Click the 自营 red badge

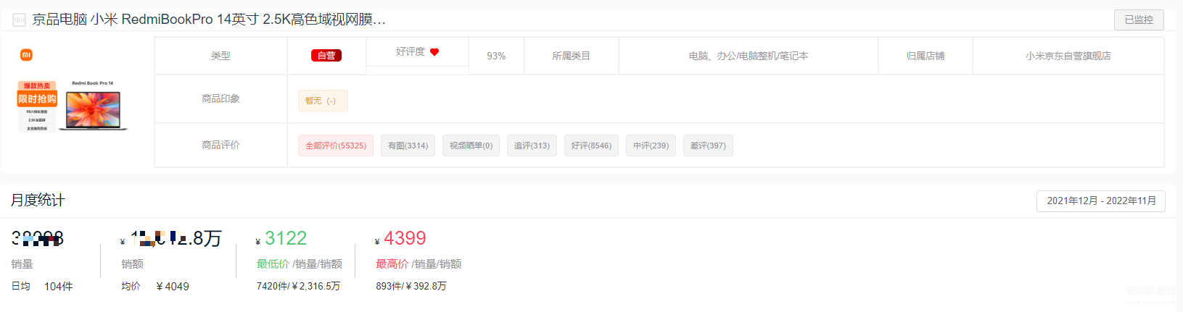point(326,56)
